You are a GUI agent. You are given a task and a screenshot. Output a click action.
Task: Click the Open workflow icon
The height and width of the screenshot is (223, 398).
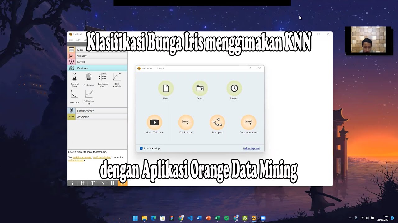pos(200,88)
